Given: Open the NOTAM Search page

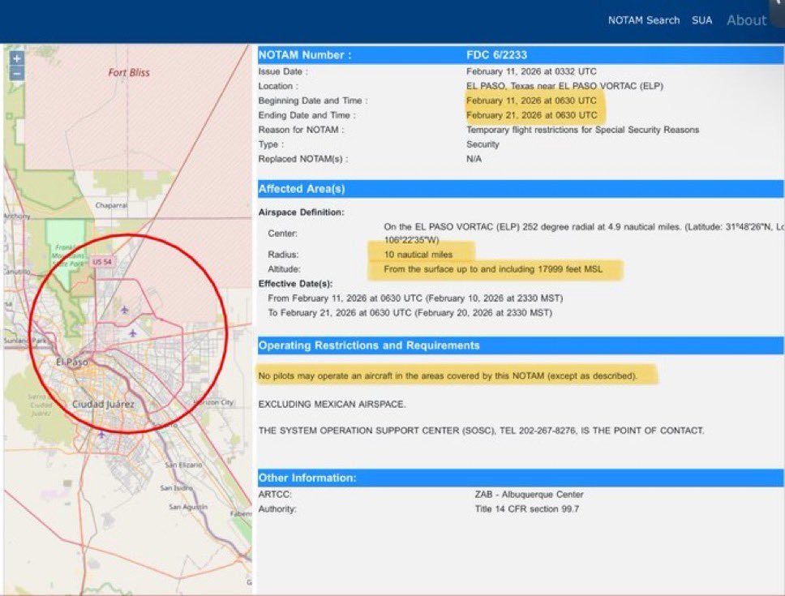Looking at the screenshot, I should 644,20.
